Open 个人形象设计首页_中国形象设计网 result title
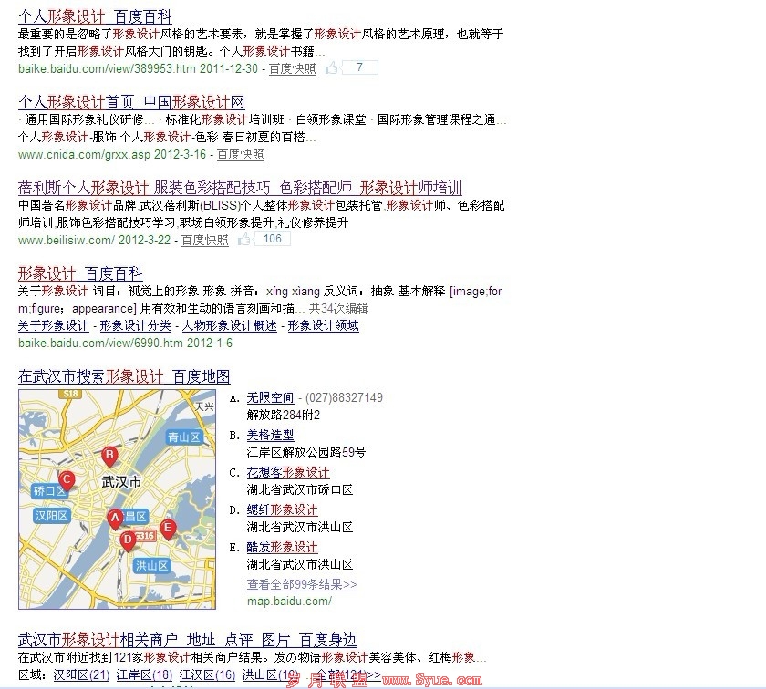Image resolution: width=766 pixels, height=689 pixels. click(x=131, y=102)
